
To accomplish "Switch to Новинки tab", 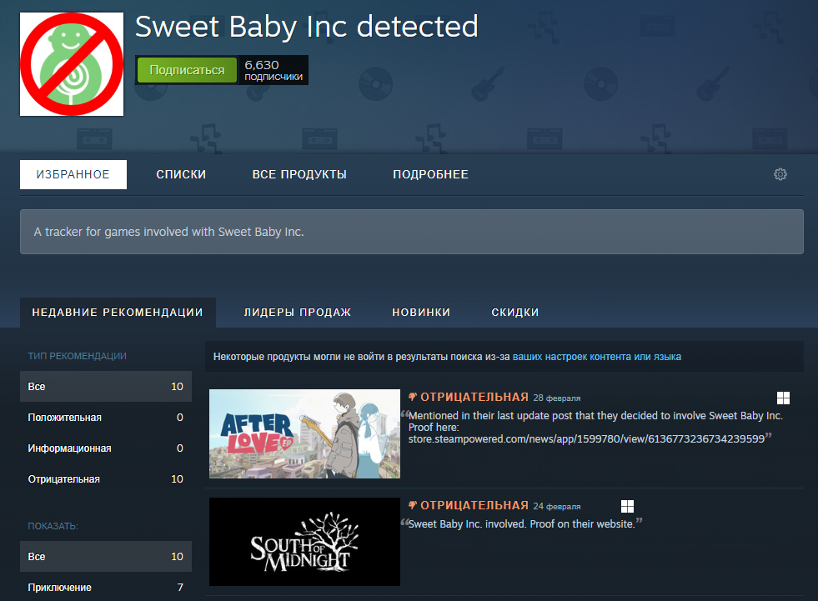I will [x=421, y=313].
